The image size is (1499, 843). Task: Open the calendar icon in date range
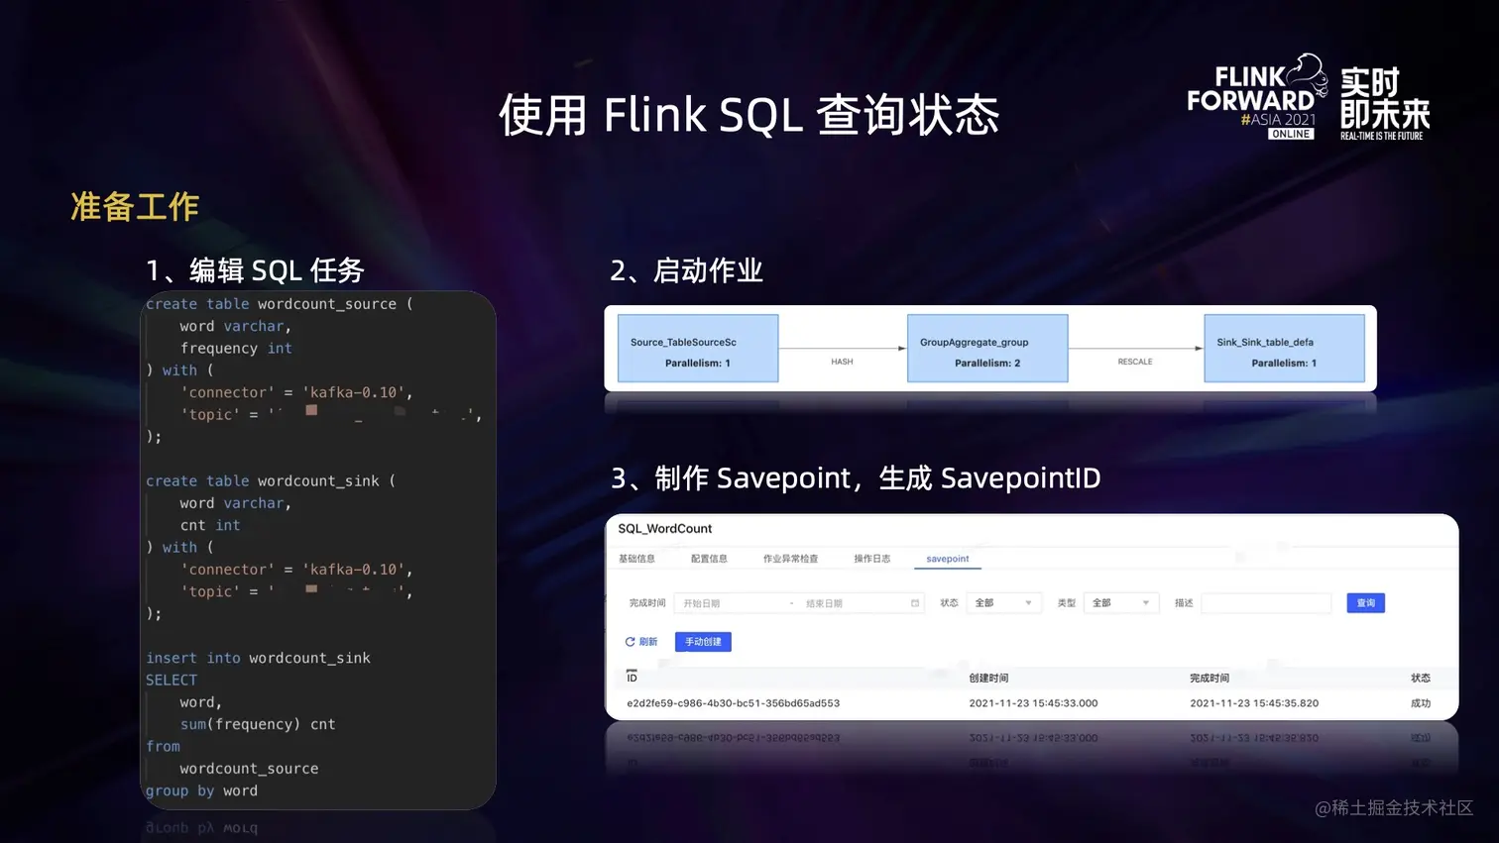point(915,603)
